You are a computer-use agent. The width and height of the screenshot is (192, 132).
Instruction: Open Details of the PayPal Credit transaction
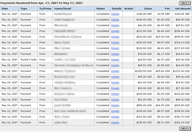(115, 60)
